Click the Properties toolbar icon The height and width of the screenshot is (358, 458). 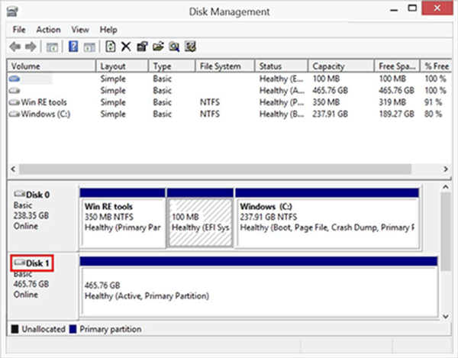click(x=142, y=47)
